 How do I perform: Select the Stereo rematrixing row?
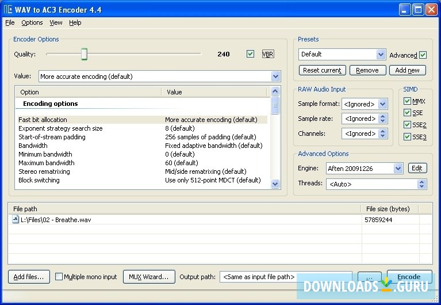pyautogui.click(x=143, y=171)
